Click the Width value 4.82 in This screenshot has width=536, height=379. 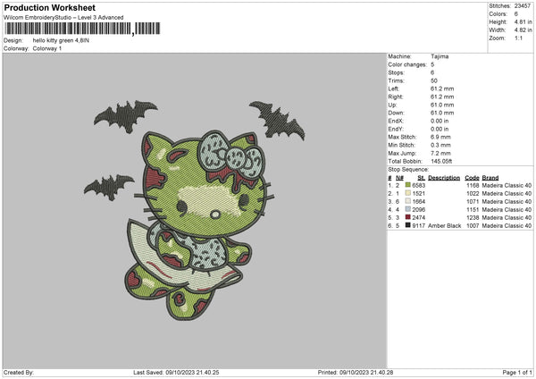(x=523, y=30)
